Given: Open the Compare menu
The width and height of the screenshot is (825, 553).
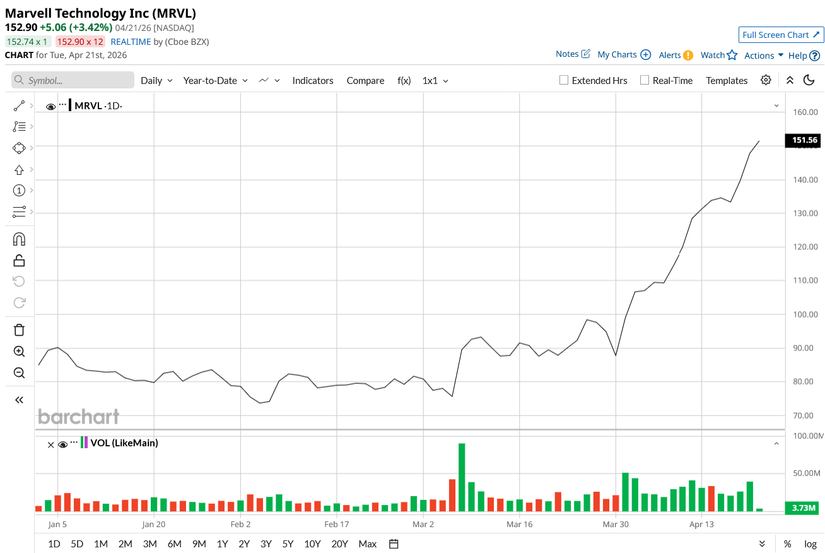Looking at the screenshot, I should pos(365,80).
